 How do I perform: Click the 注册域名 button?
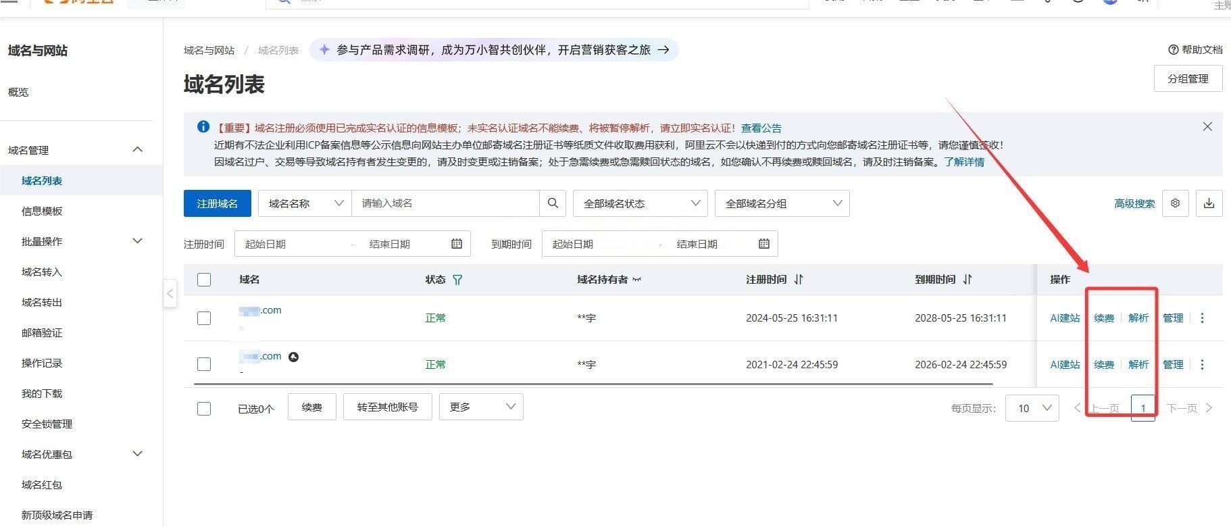point(218,203)
